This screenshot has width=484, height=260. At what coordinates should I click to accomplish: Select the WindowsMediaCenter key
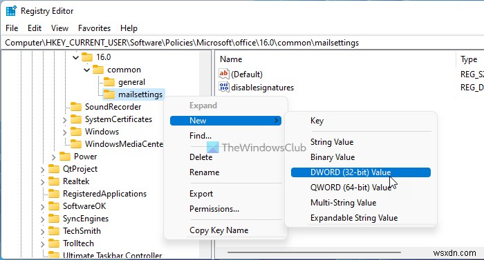pos(124,144)
